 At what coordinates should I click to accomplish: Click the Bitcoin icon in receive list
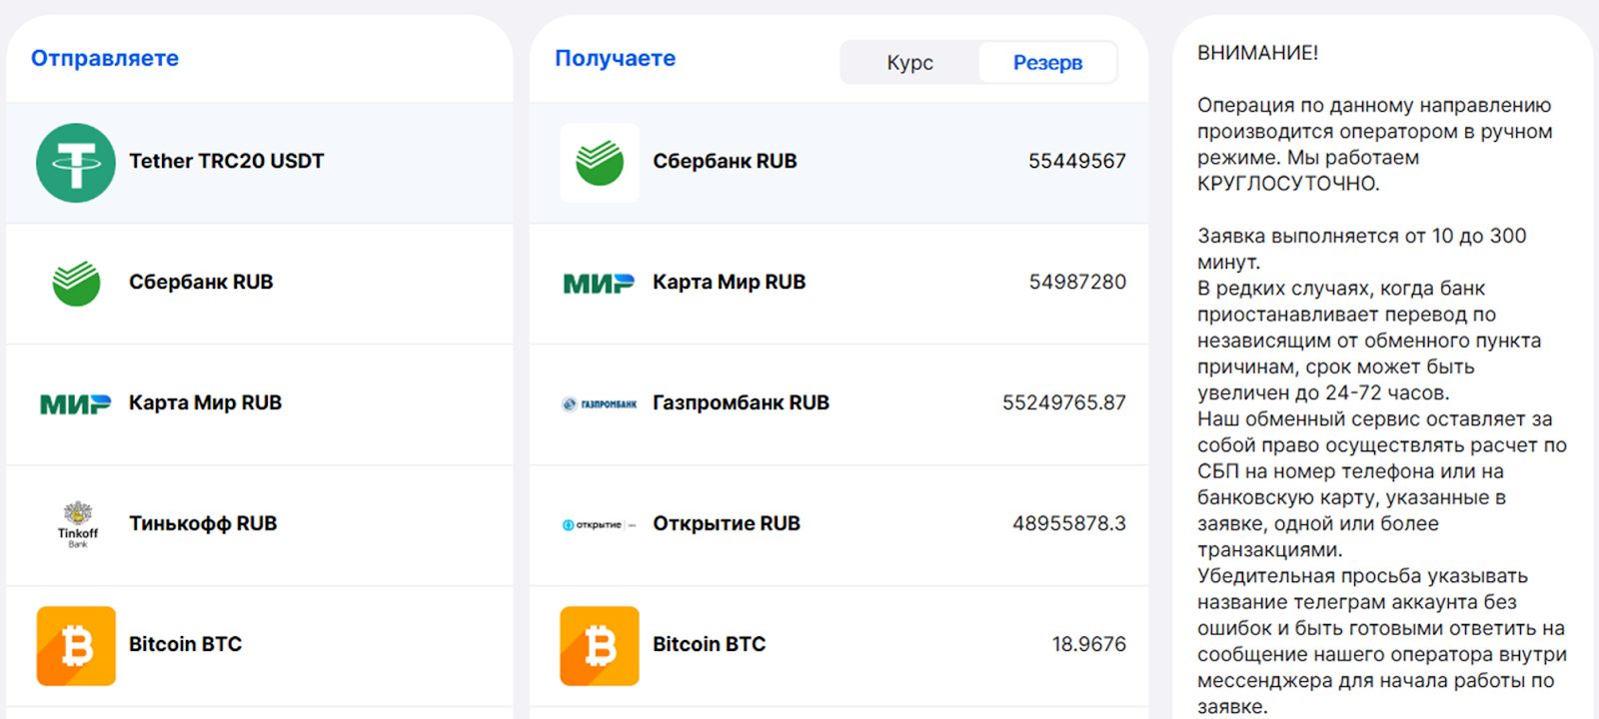pos(600,645)
